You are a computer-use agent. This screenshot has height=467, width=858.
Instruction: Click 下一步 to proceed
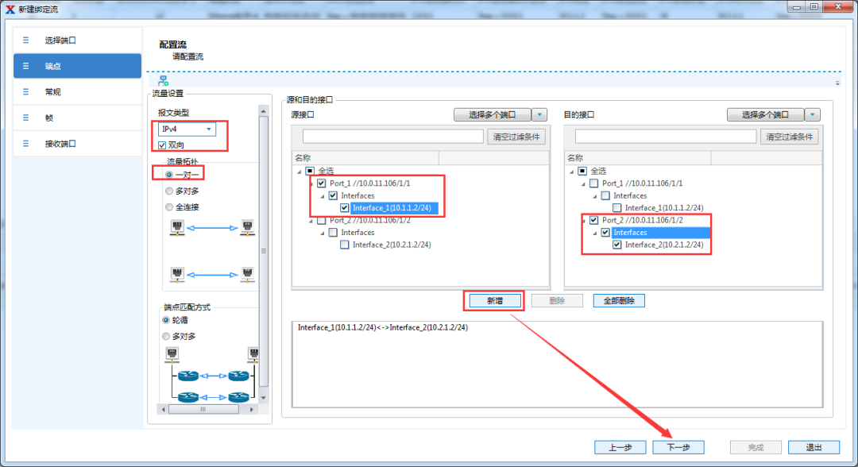pyautogui.click(x=678, y=447)
